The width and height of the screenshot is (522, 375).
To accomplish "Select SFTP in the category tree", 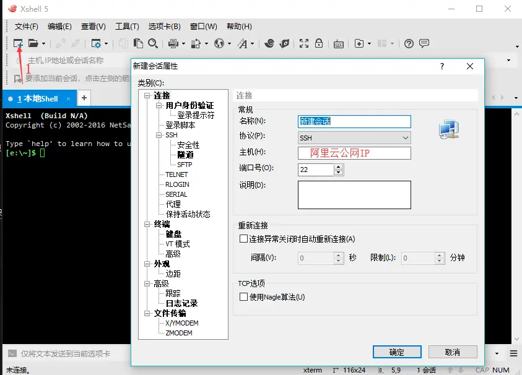I will (185, 165).
